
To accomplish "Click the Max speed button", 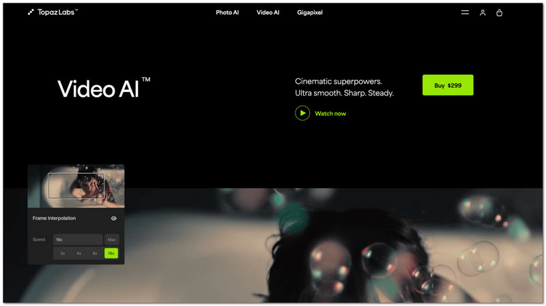I will pos(111,240).
